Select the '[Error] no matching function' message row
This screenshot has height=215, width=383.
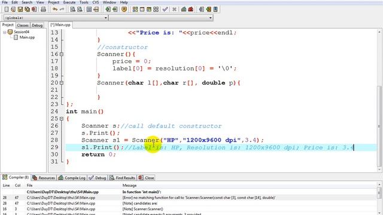189,198
